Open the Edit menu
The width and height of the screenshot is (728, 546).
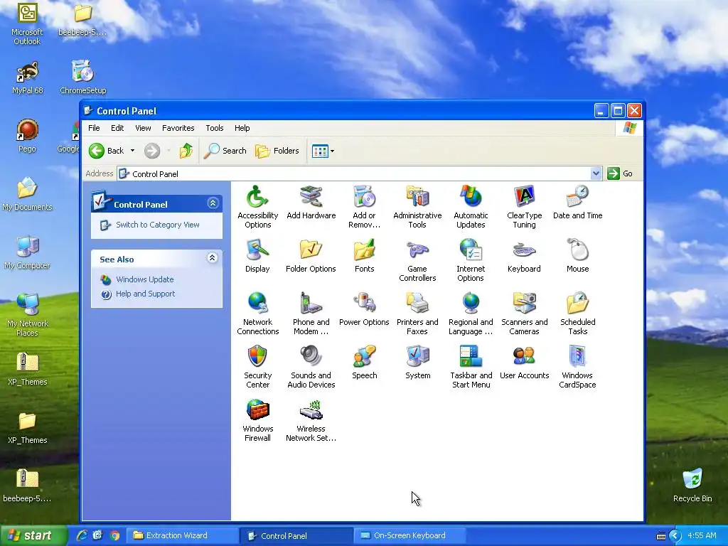pyautogui.click(x=117, y=128)
